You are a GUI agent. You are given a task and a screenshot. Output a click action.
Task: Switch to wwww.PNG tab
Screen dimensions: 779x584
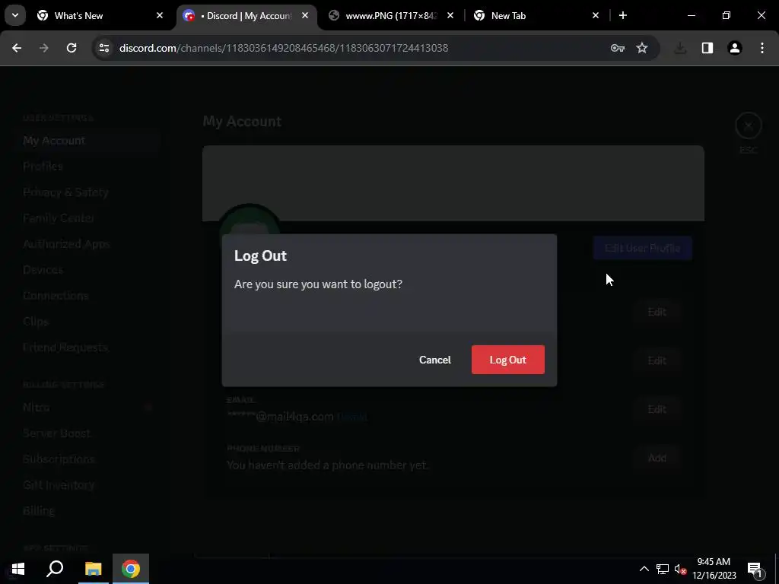(x=391, y=15)
